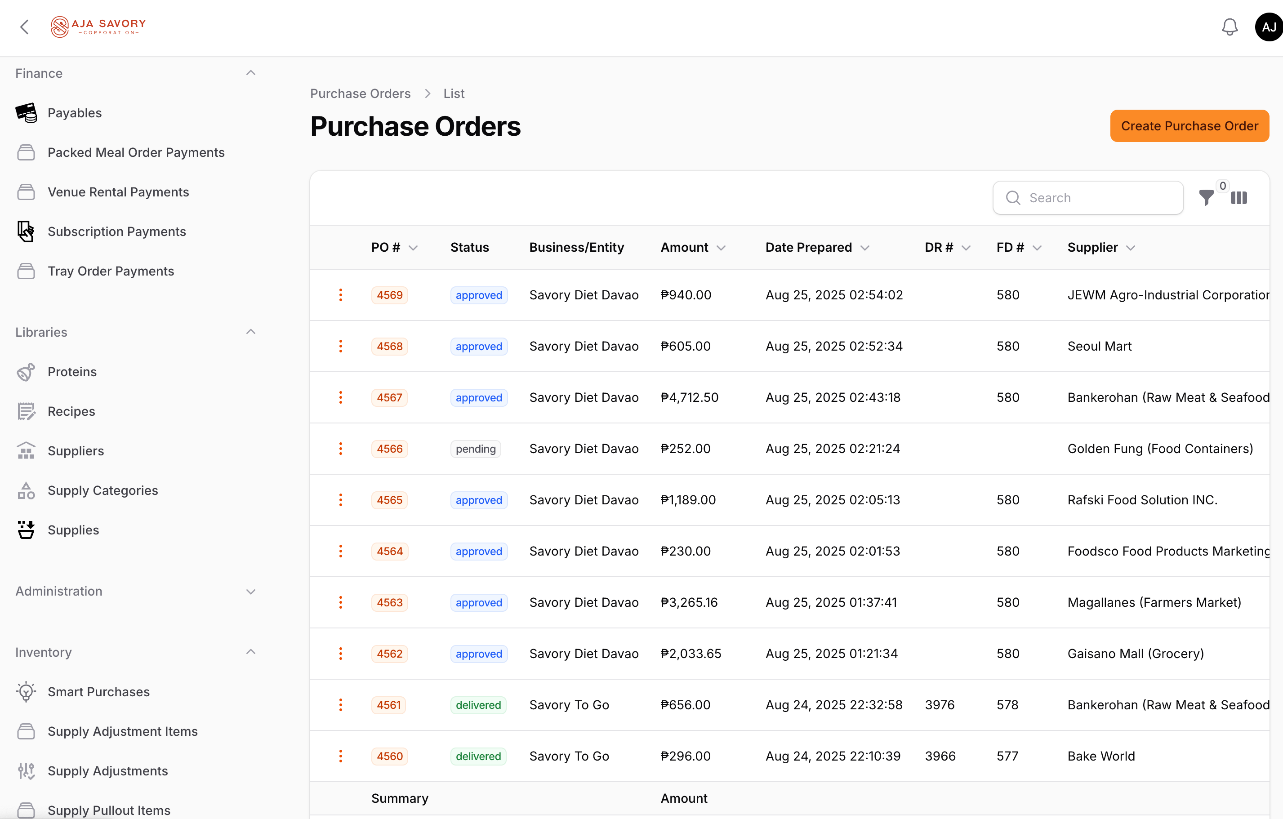This screenshot has width=1283, height=819.
Task: Click the Suppliers library icon
Action: [26, 451]
